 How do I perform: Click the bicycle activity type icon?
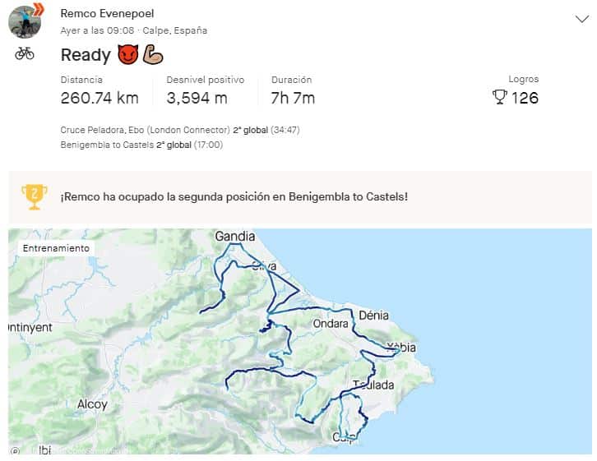pyautogui.click(x=25, y=54)
